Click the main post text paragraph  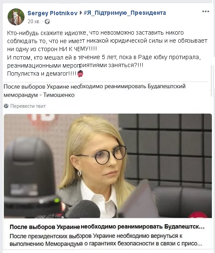point(107,53)
